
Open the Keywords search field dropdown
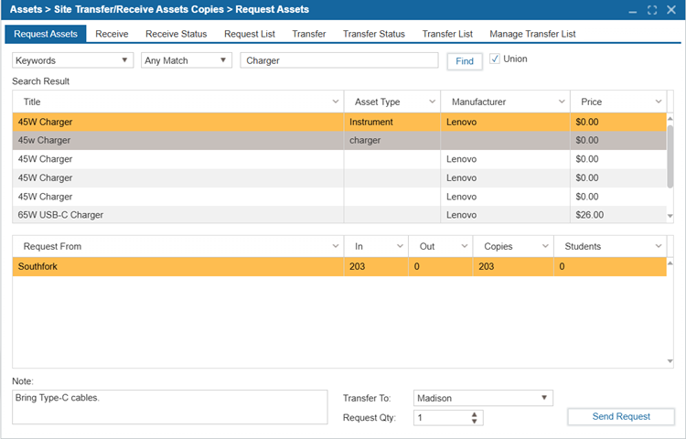[x=72, y=60]
